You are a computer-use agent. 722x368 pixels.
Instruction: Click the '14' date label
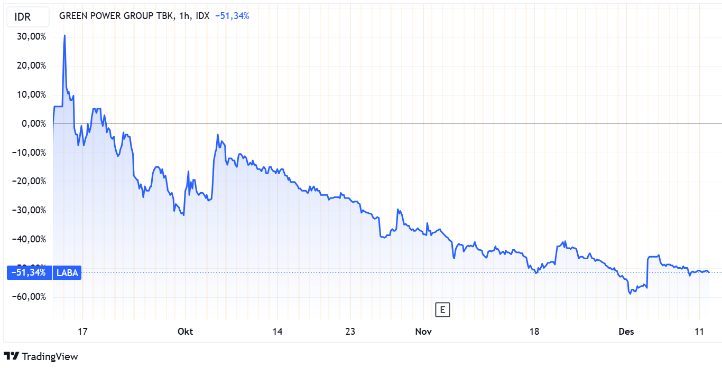(278, 332)
